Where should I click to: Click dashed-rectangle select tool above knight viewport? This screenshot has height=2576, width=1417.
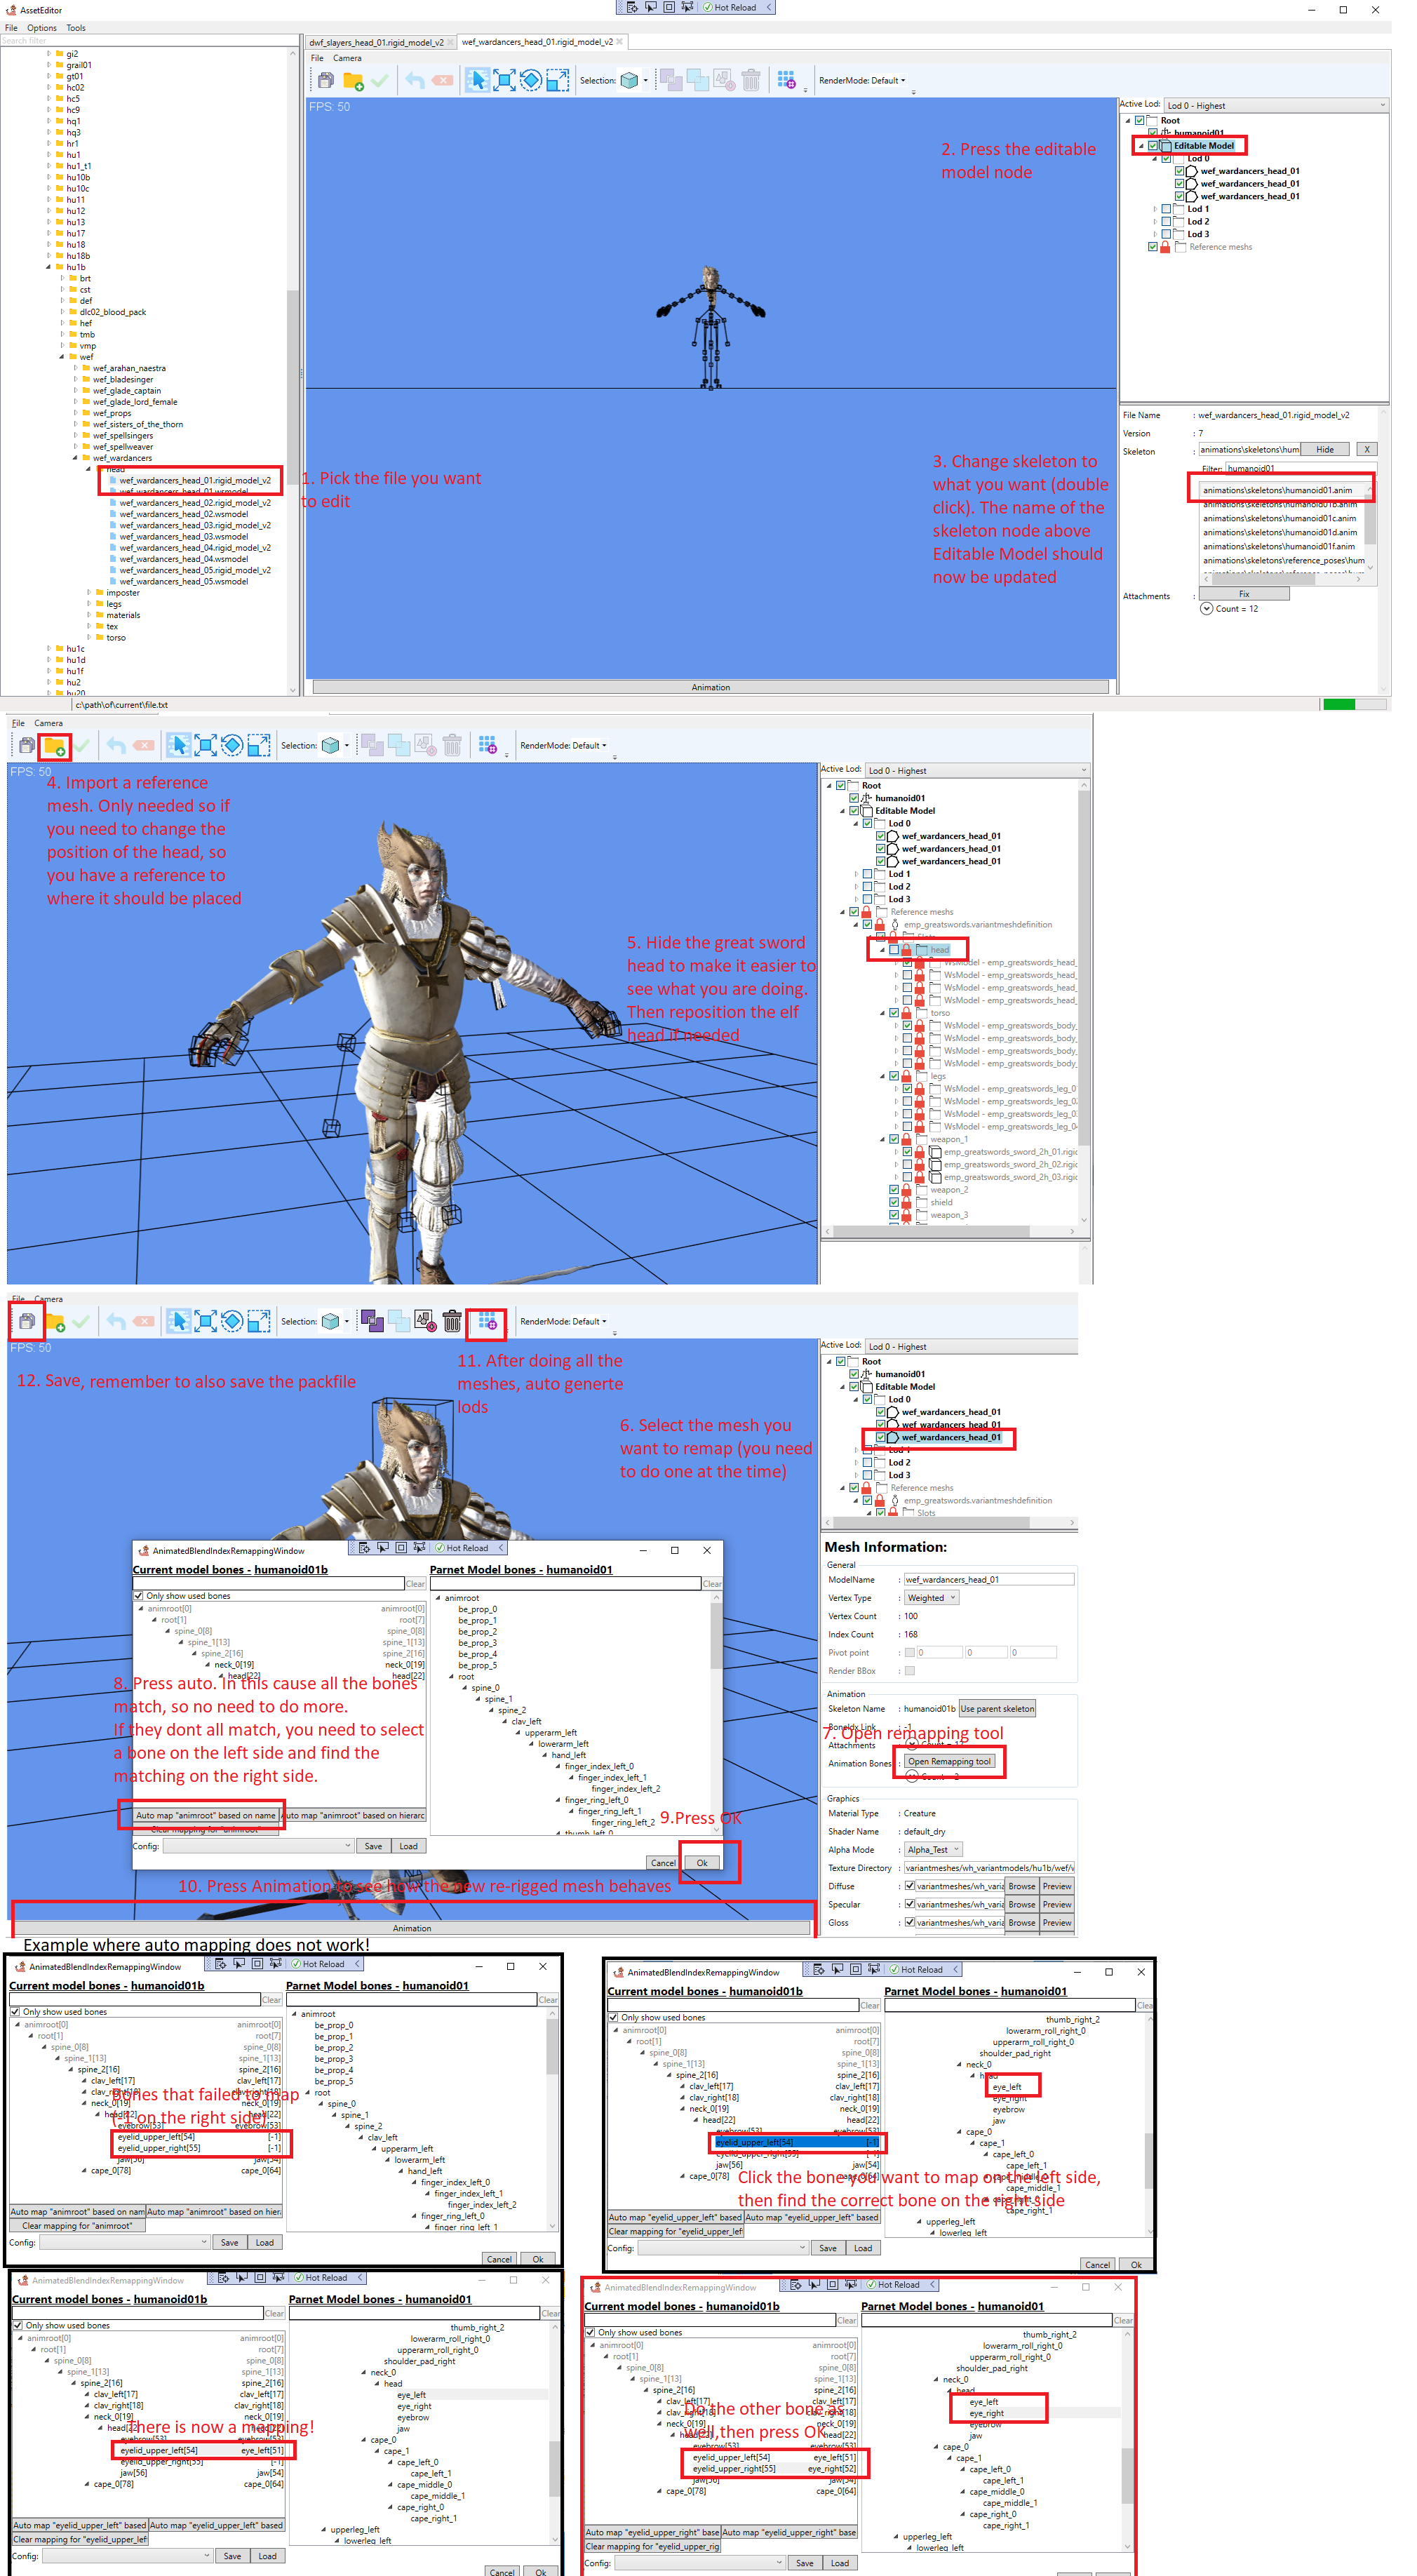click(x=259, y=745)
